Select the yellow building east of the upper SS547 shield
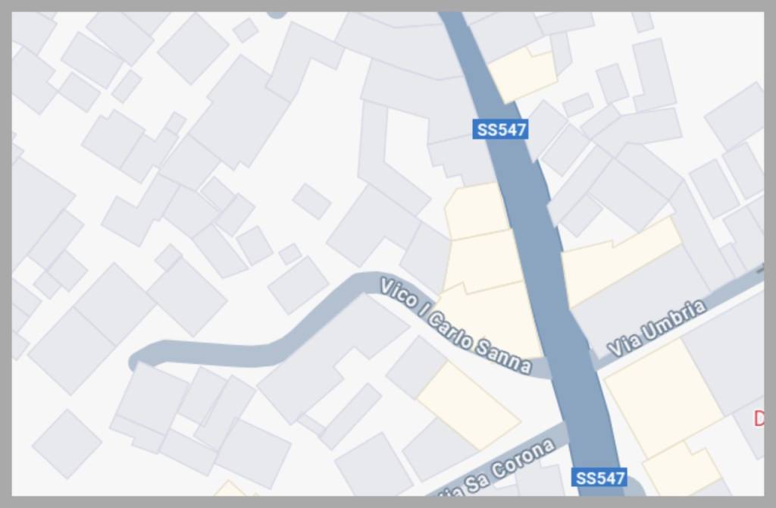The height and width of the screenshot is (508, 776). [521, 75]
